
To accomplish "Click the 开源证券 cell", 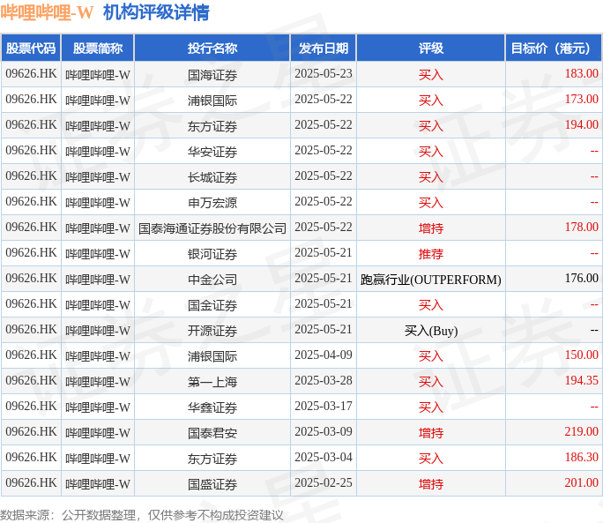I will pos(212,331).
